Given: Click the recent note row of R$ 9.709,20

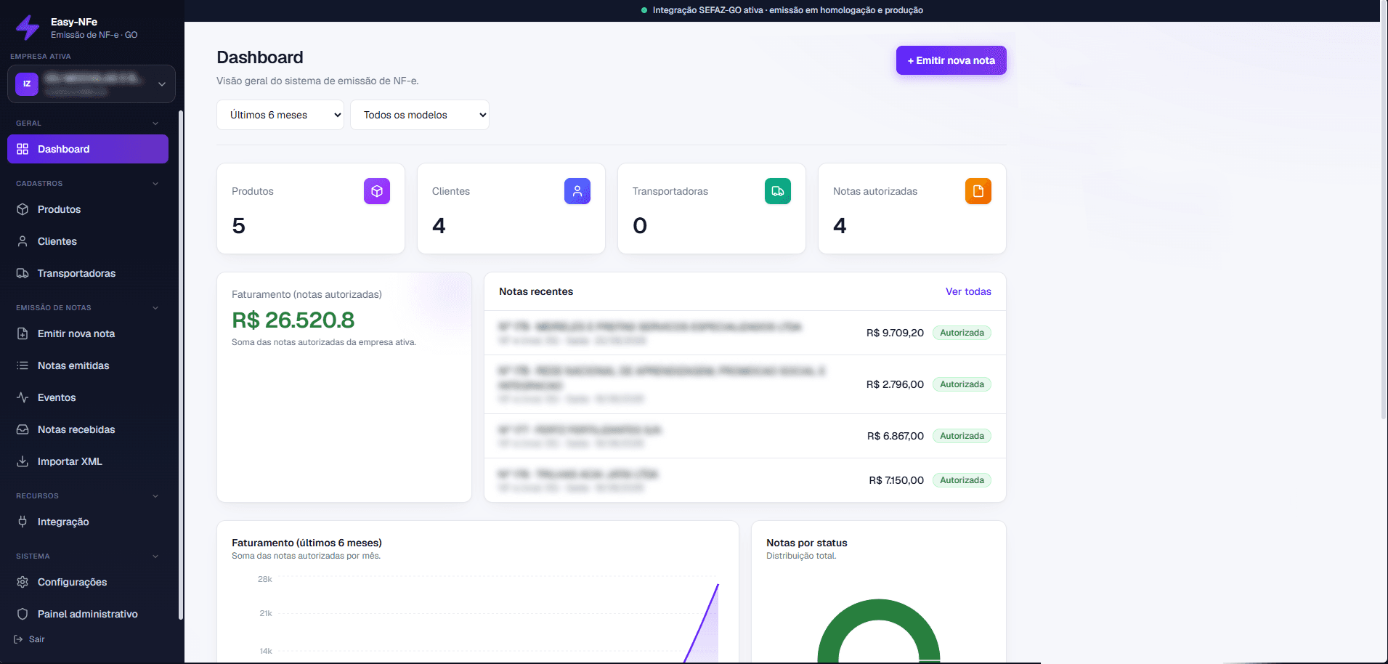Looking at the screenshot, I should [744, 333].
